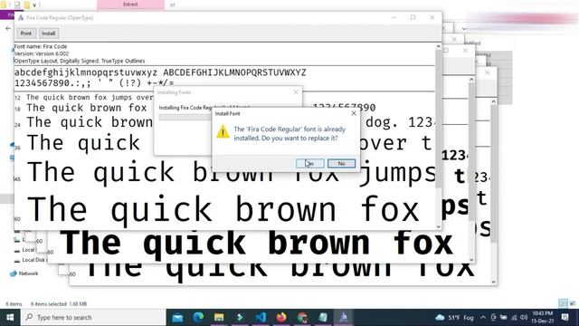This screenshot has width=579, height=326.
Task: Close the rearmost font viewer window
Action: click(x=488, y=72)
